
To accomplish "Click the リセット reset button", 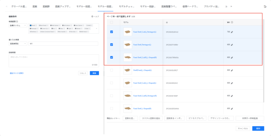I will (x=83, y=73).
